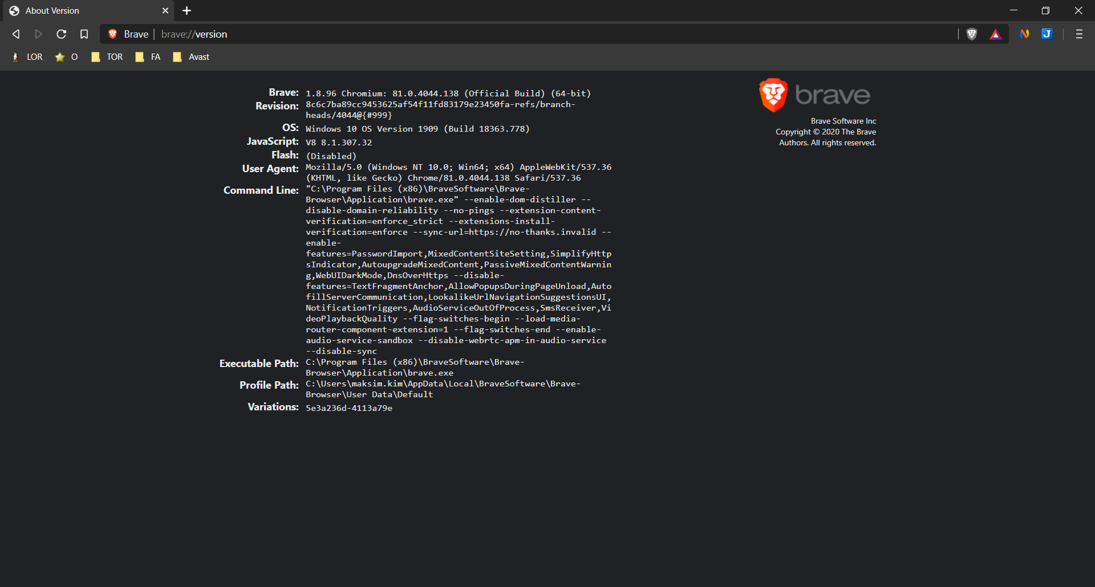Close the About Version tab
This screenshot has width=1095, height=587.
pos(165,11)
